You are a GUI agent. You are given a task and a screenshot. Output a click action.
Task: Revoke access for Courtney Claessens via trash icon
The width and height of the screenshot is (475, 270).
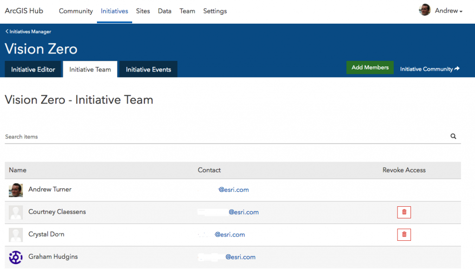[404, 212]
